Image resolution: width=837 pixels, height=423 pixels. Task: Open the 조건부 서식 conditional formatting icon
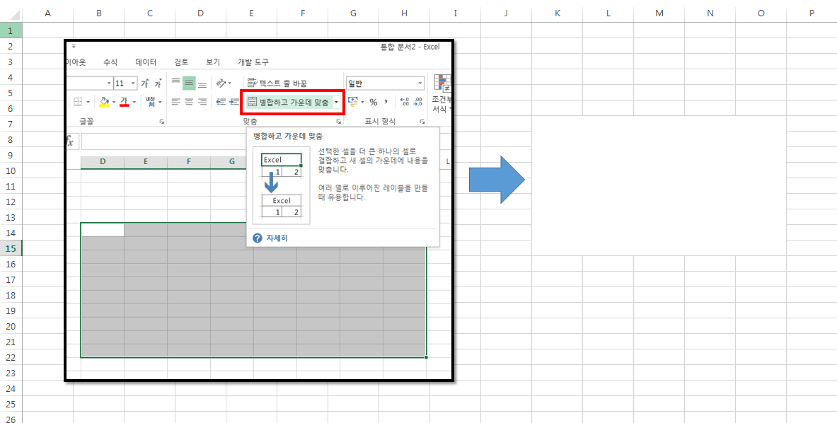[x=442, y=93]
